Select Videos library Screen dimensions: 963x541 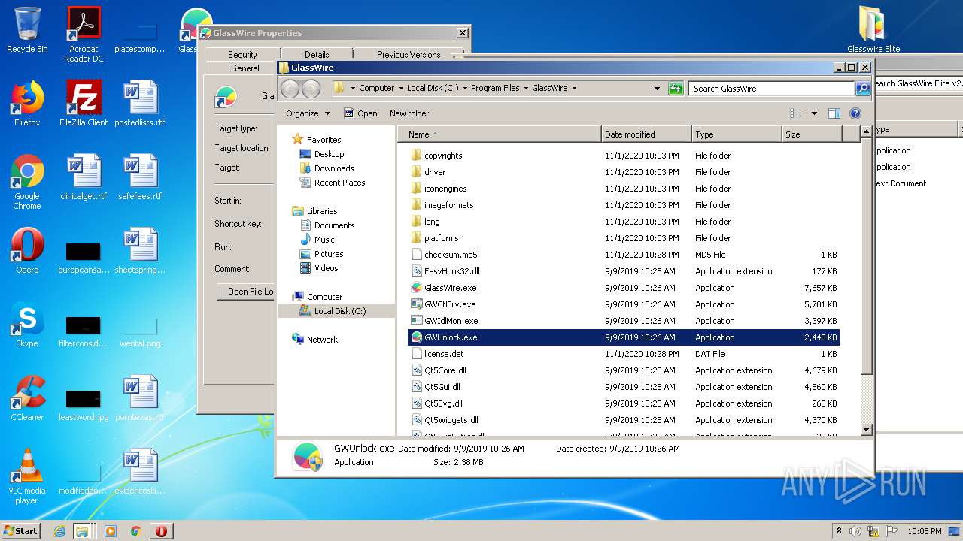(319, 268)
